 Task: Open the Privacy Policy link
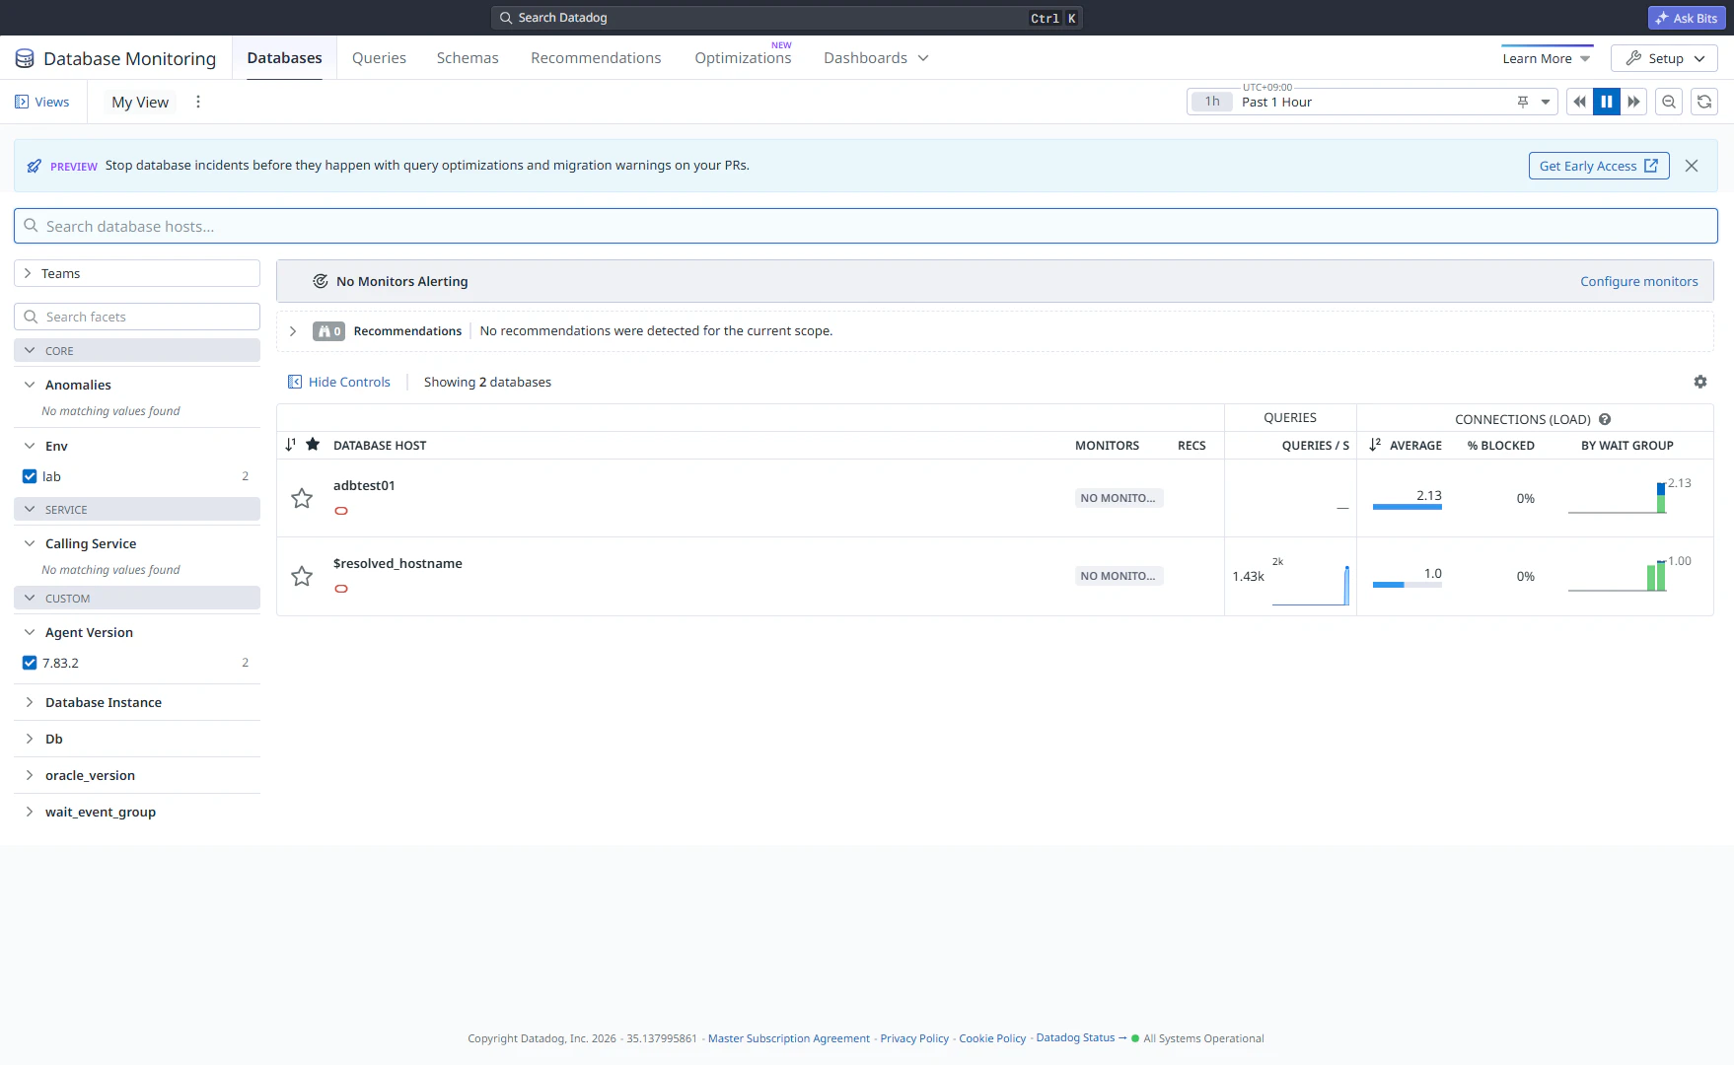click(x=914, y=1038)
